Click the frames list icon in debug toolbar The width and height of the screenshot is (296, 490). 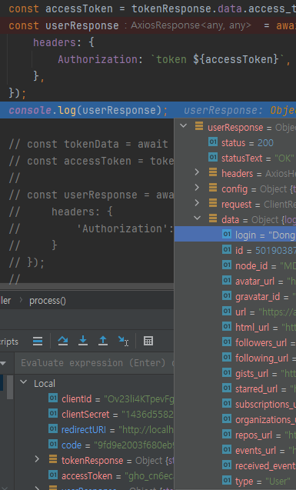point(38,341)
